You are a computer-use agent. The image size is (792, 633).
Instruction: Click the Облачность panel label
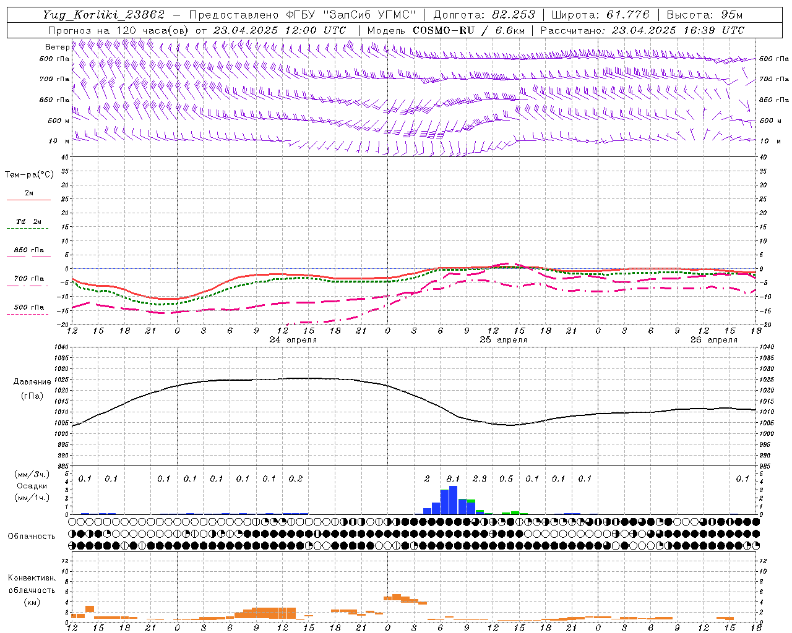[x=32, y=536]
